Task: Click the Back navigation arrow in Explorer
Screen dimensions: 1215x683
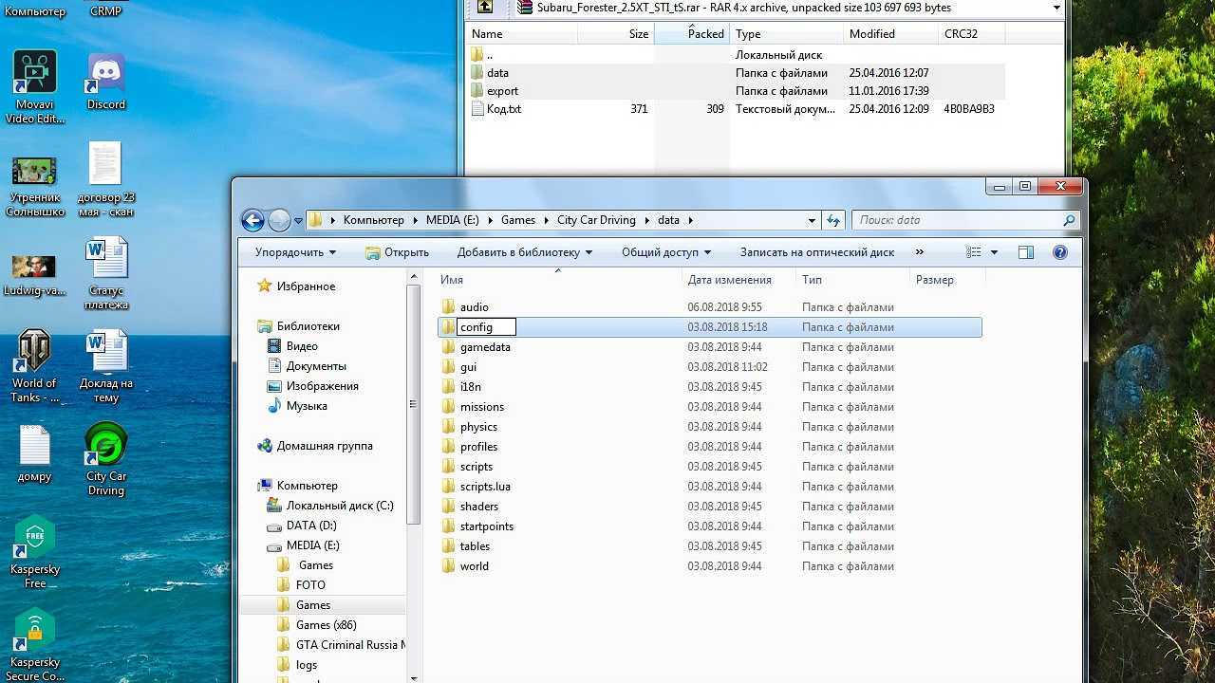Action: point(252,220)
